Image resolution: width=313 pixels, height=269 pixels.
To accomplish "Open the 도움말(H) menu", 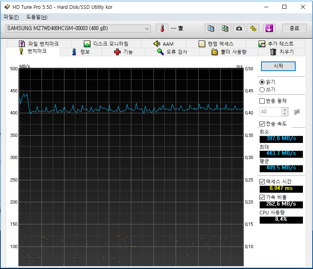I will (37, 17).
